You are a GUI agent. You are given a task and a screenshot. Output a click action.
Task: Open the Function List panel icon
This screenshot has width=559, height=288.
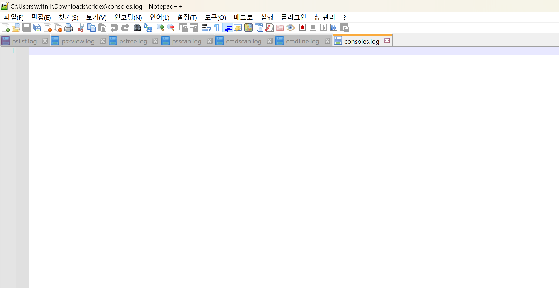(269, 28)
